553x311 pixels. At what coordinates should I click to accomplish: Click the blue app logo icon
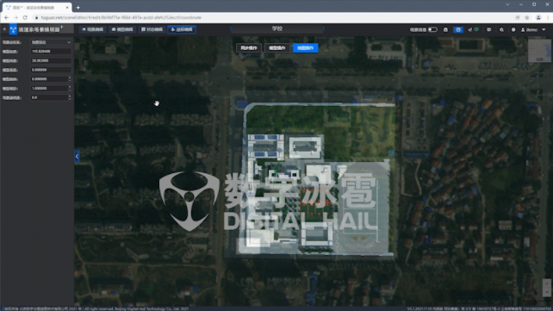point(13,29)
